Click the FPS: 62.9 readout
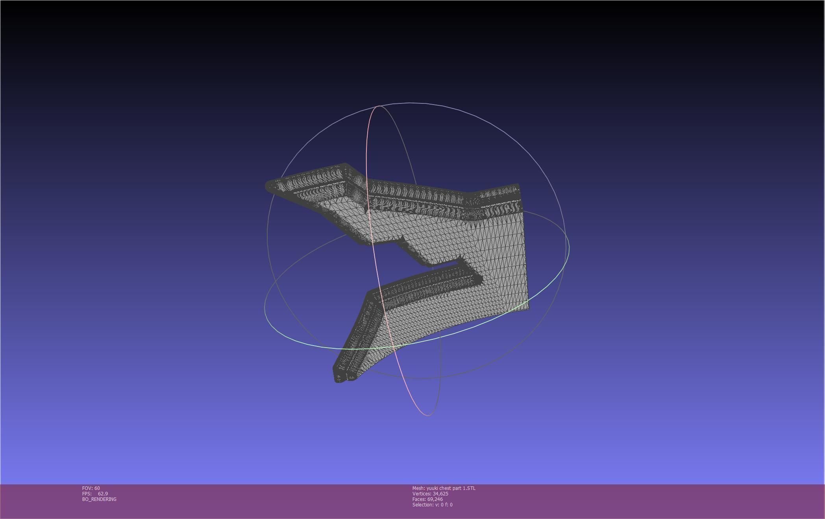 pyautogui.click(x=95, y=493)
